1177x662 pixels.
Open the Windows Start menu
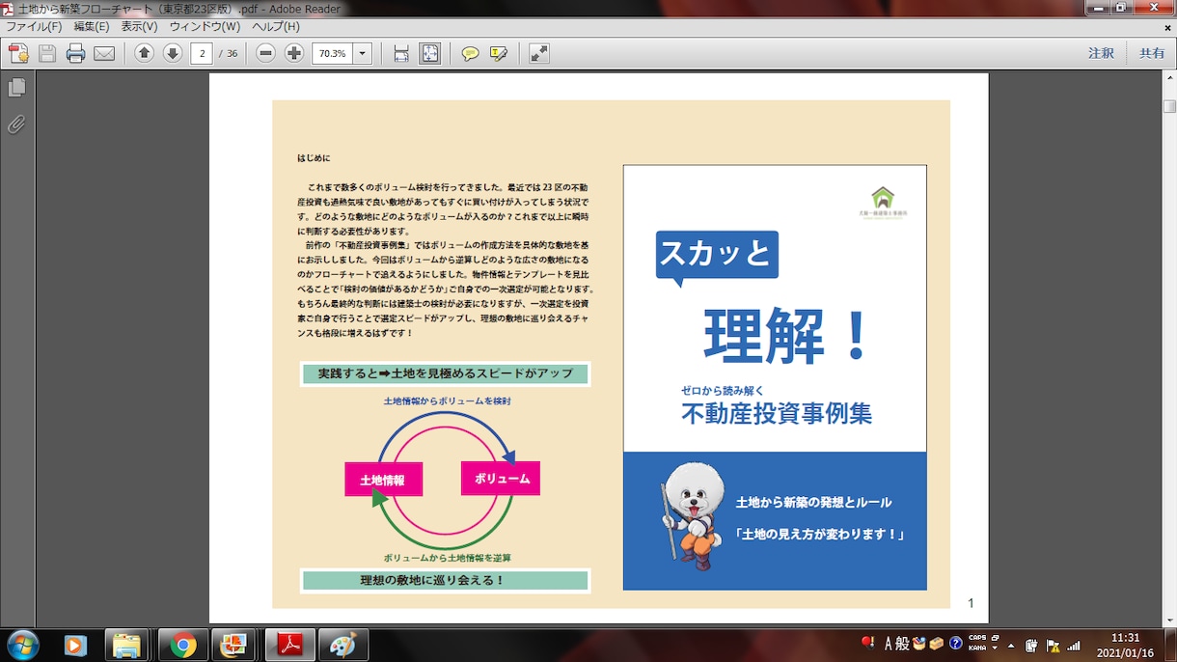(x=21, y=645)
